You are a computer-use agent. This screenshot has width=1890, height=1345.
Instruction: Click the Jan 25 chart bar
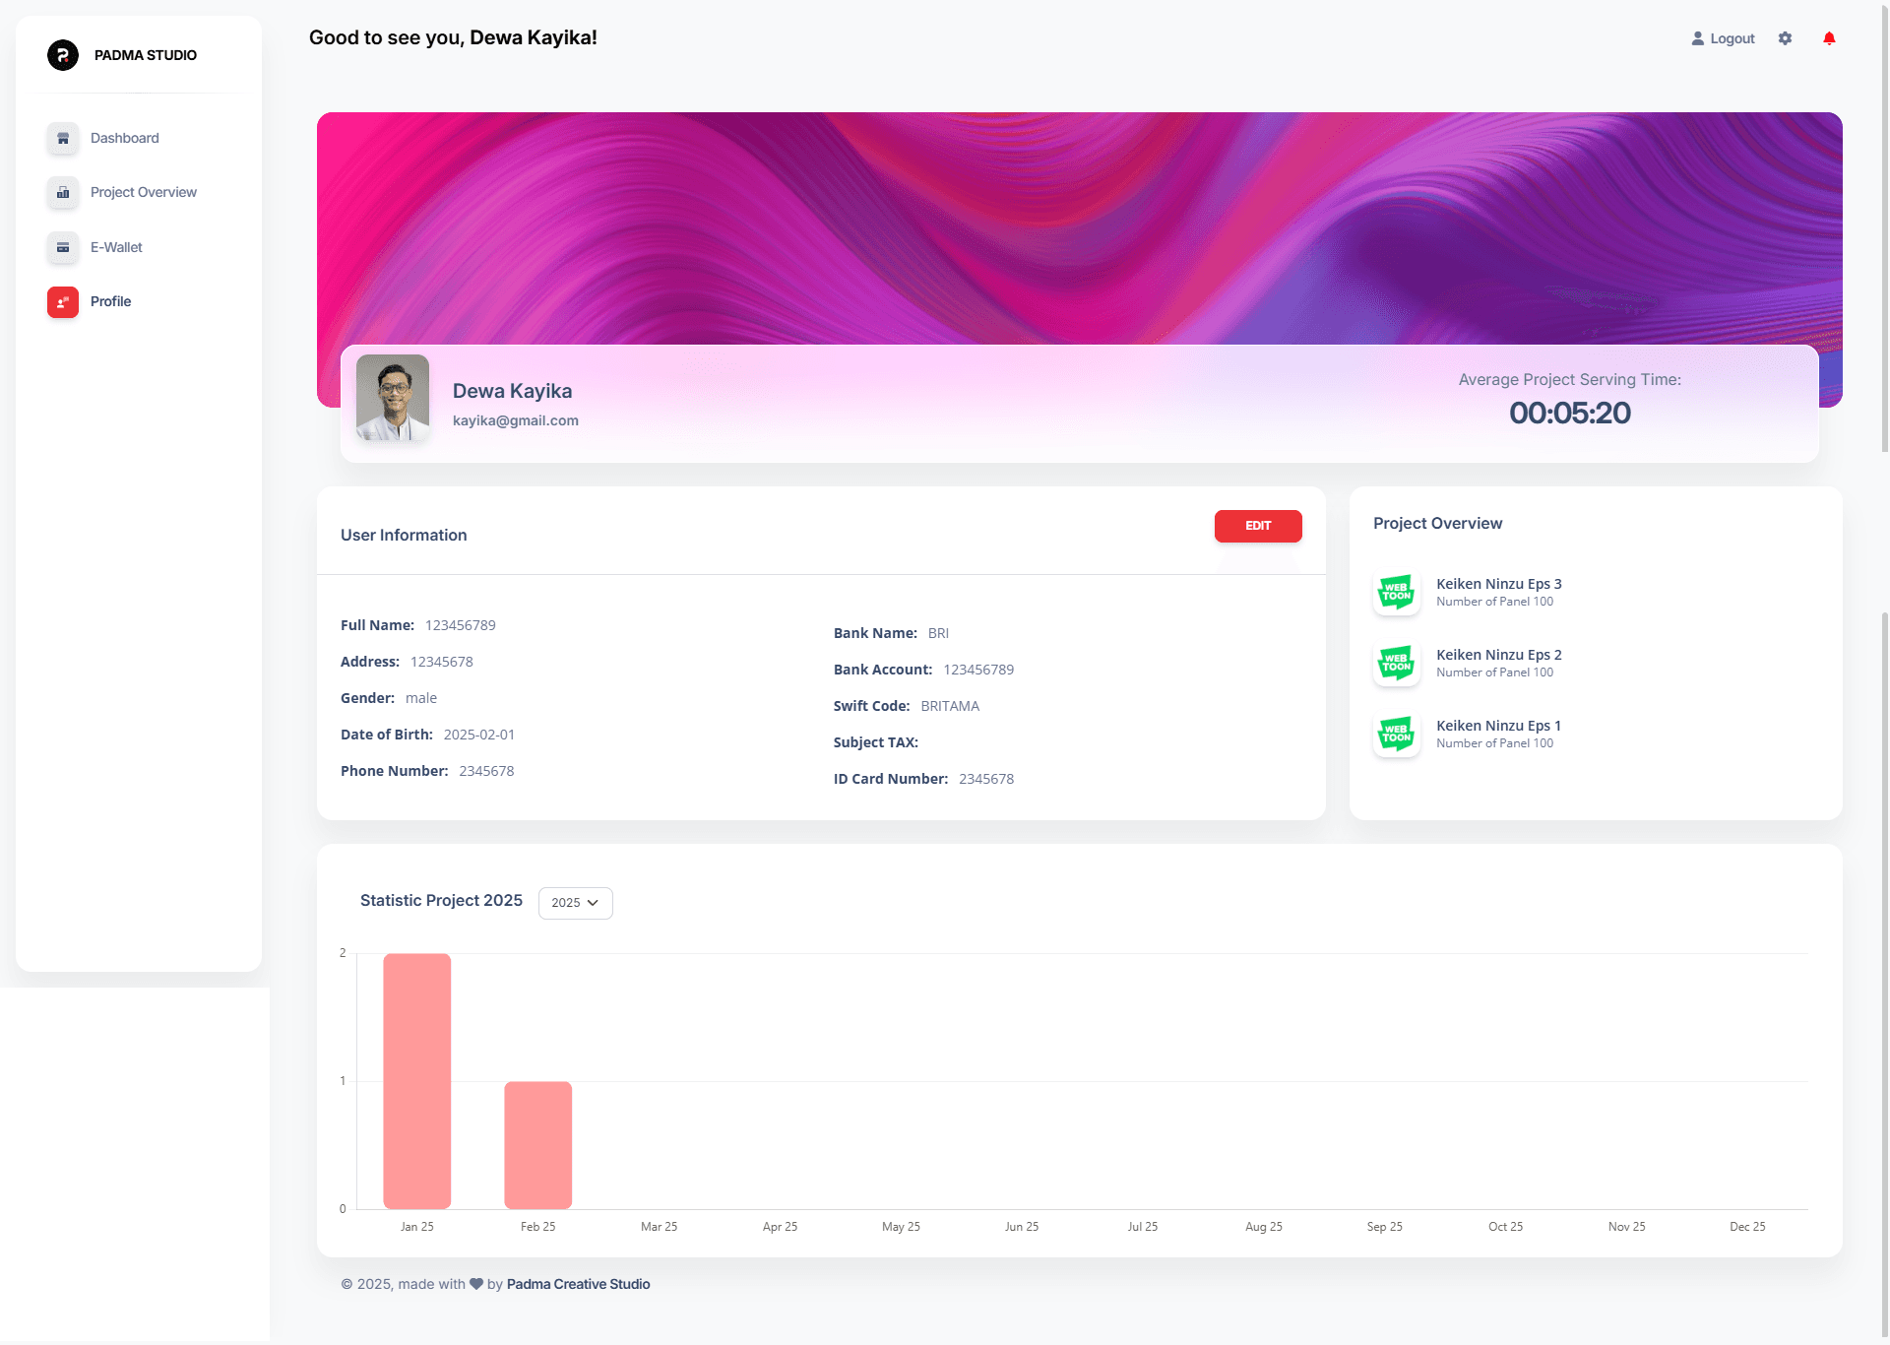(x=417, y=1080)
